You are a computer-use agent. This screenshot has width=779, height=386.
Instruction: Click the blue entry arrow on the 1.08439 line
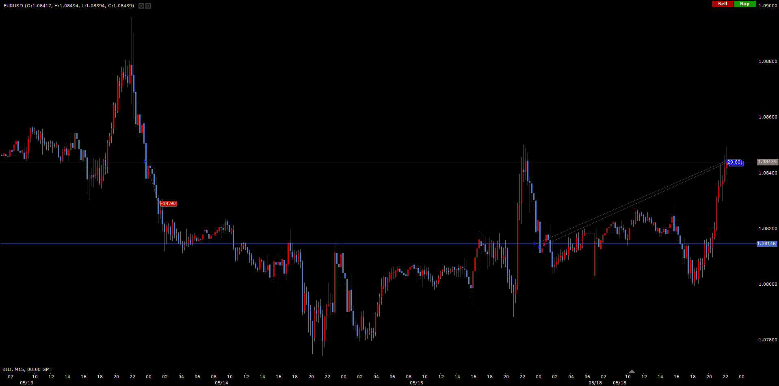coord(145,162)
